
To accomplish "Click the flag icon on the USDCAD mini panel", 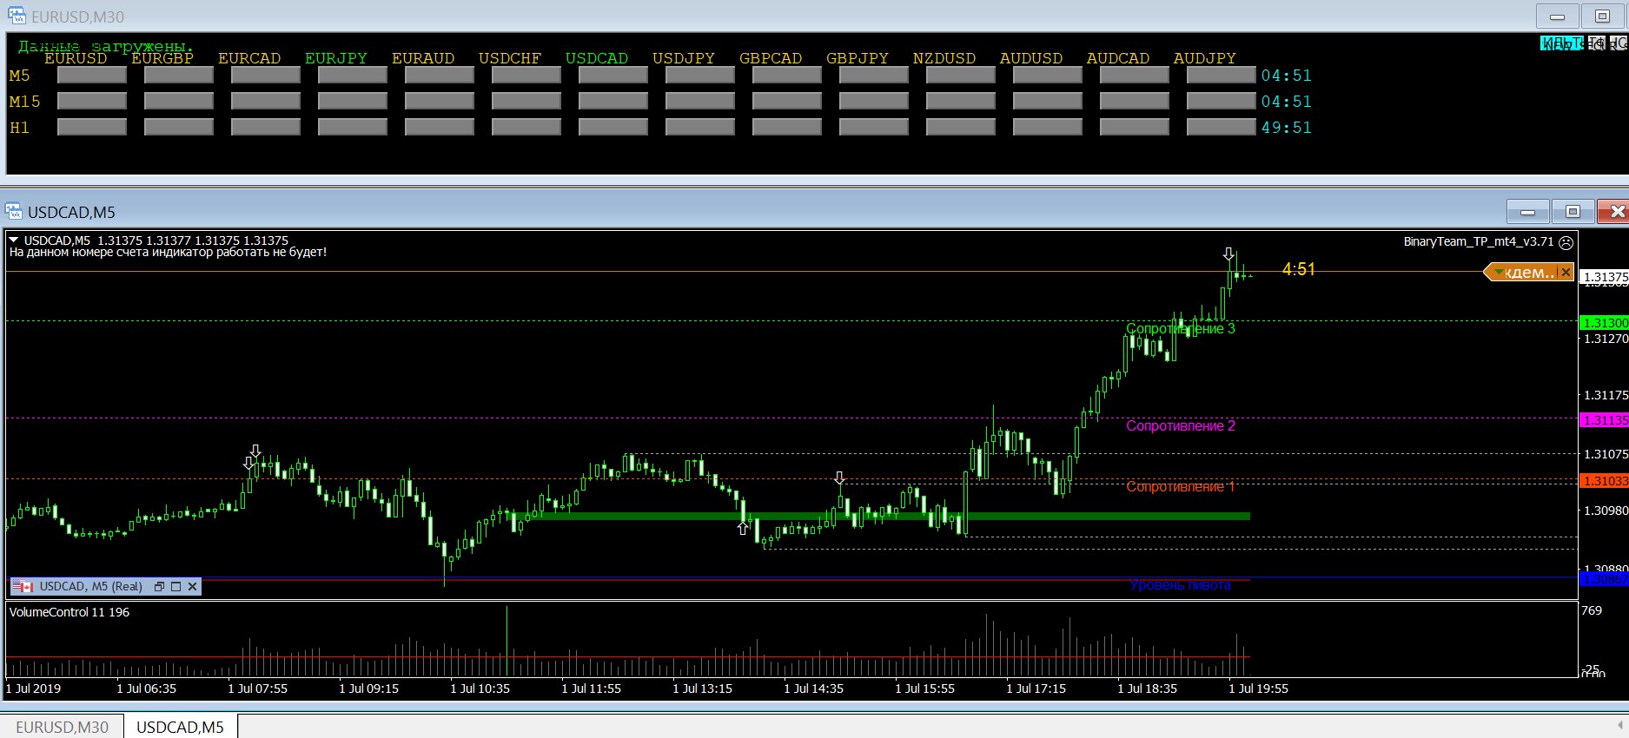I will click(x=23, y=587).
